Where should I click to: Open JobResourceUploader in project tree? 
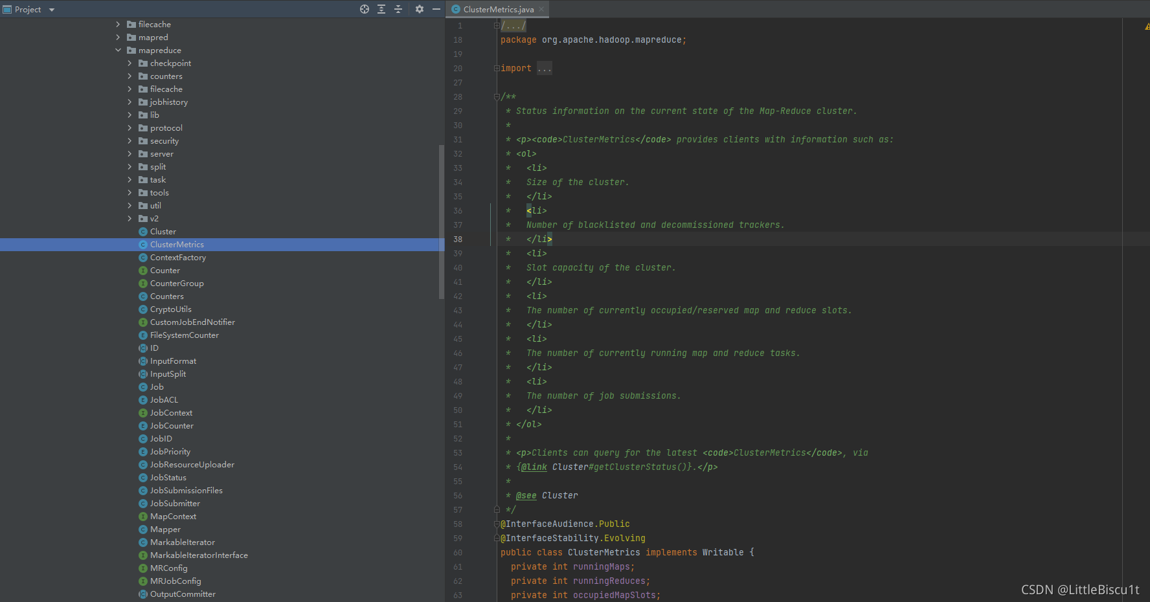pyautogui.click(x=192, y=464)
